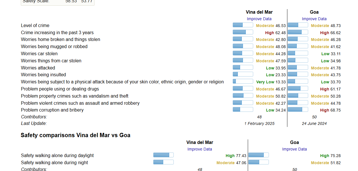Click the Safety comparisons Vina del Mar vs Goa heading

(x=75, y=135)
